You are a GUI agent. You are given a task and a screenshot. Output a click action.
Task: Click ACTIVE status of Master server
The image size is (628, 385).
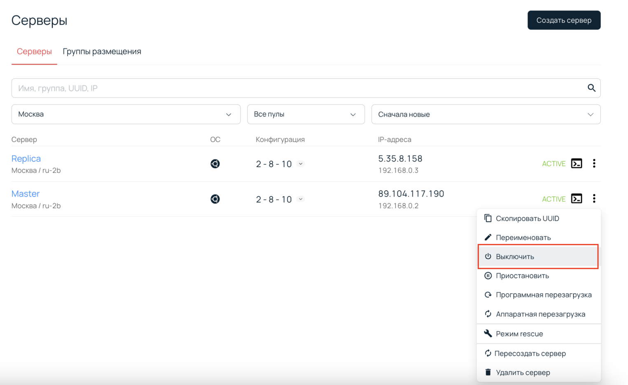[553, 199]
